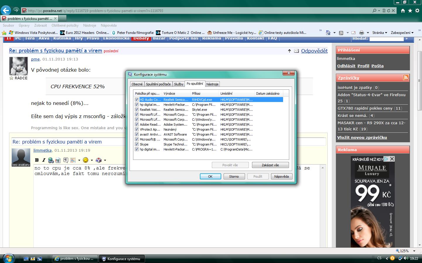Click the Print icon in the command bar
This screenshot has height=263, width=422.
click(x=362, y=33)
